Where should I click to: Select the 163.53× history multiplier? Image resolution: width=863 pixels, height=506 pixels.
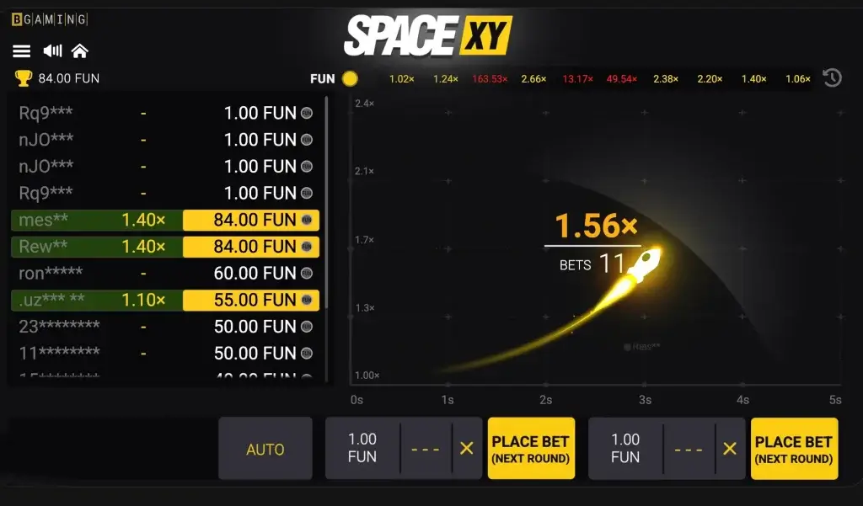pos(490,79)
